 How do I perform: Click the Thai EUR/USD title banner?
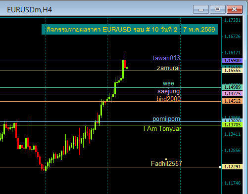click(x=130, y=30)
